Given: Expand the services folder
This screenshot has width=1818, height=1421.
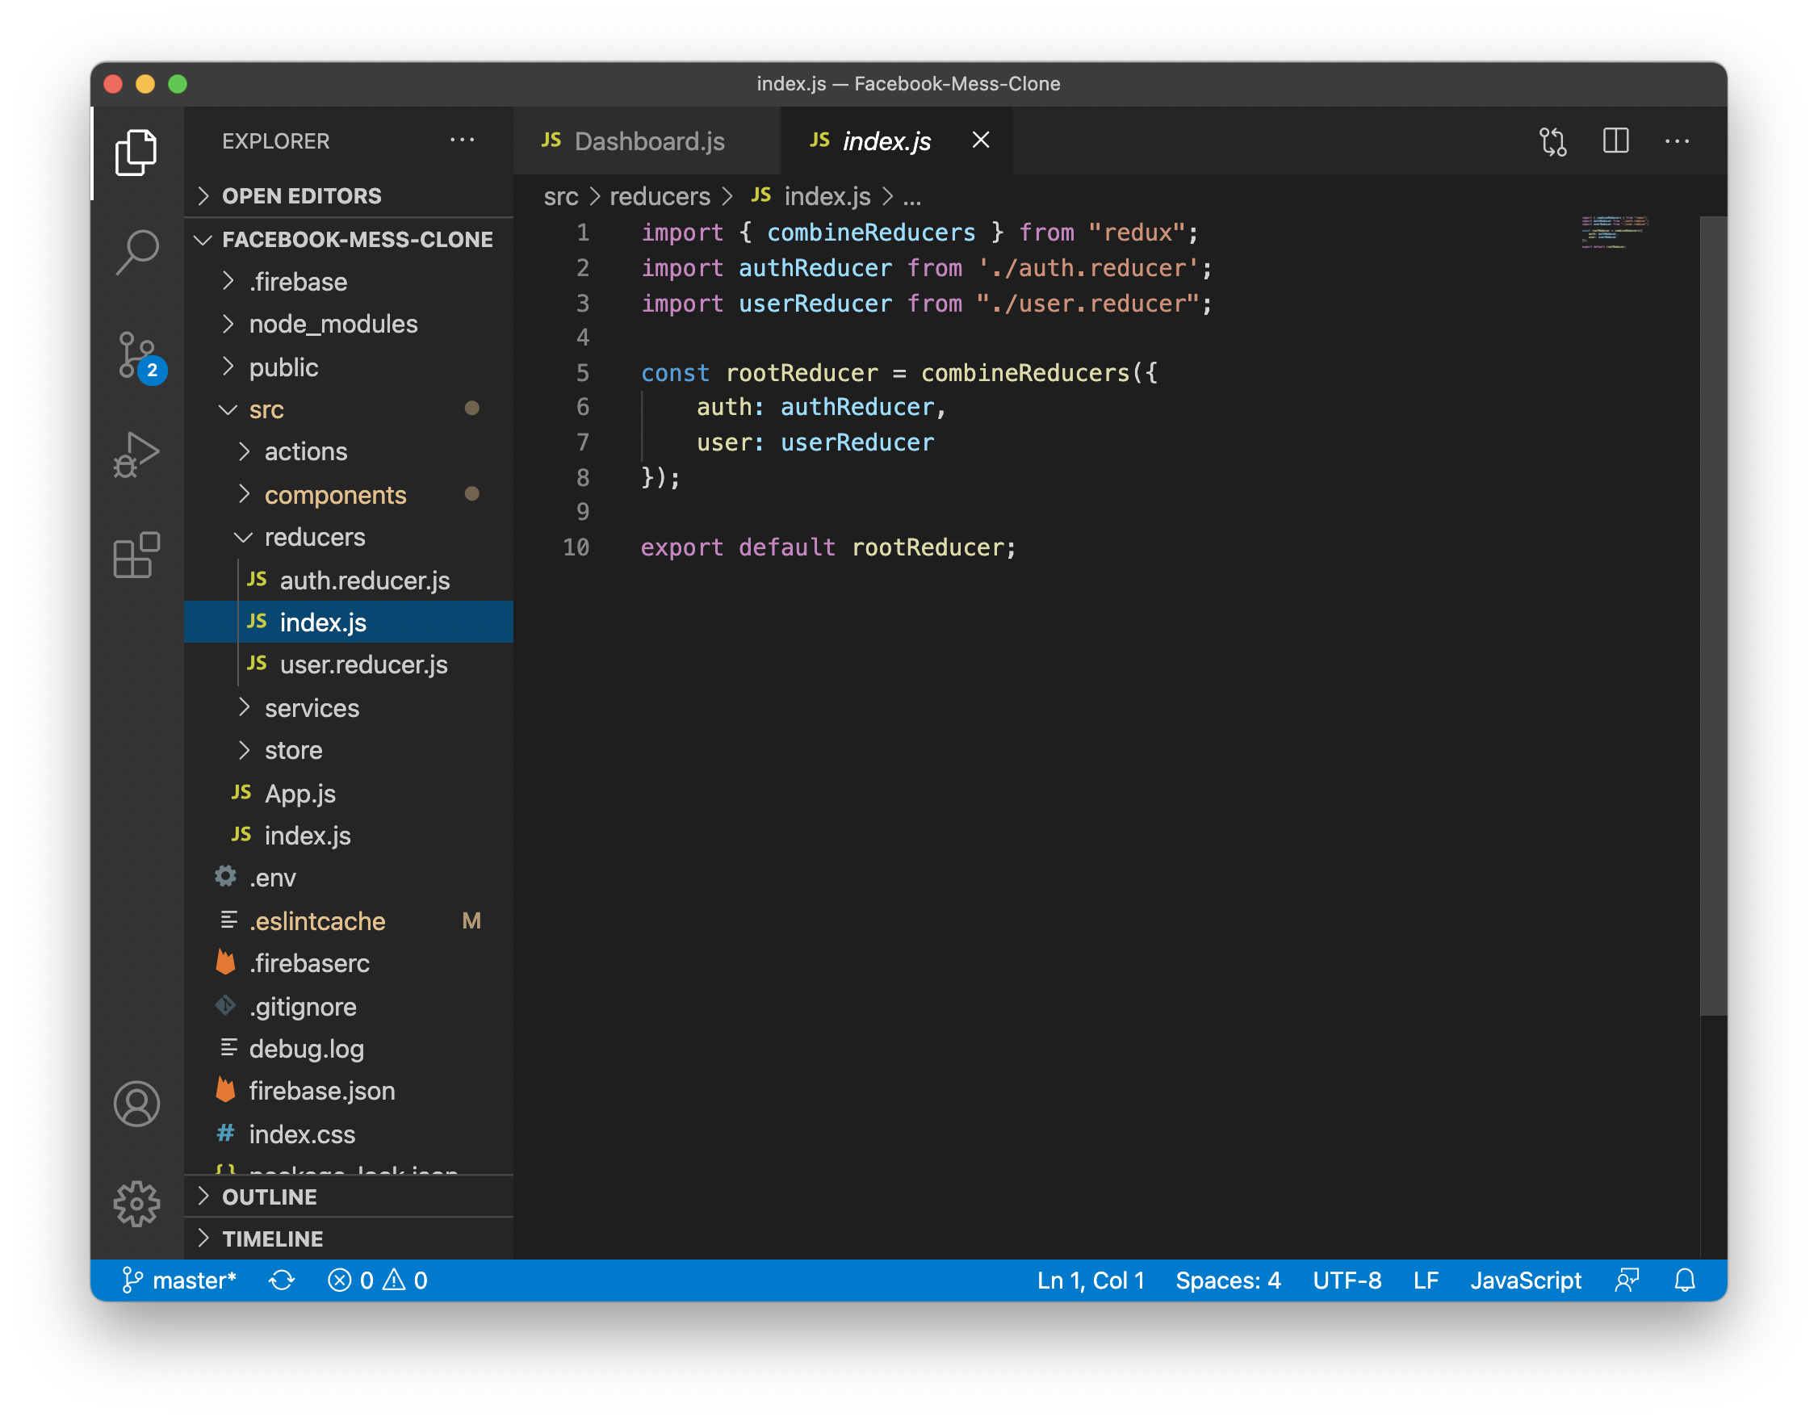Looking at the screenshot, I should 348,707.
